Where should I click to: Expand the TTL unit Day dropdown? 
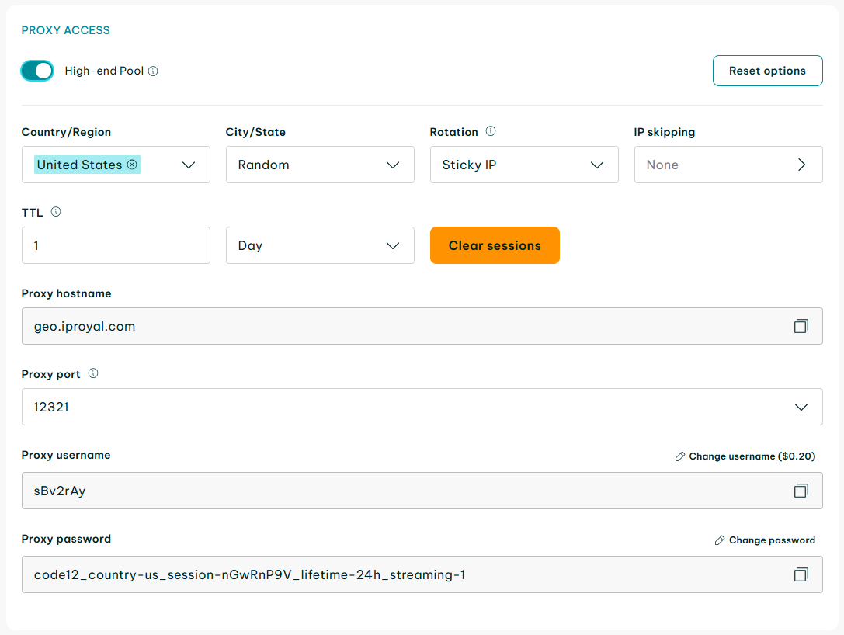[392, 245]
